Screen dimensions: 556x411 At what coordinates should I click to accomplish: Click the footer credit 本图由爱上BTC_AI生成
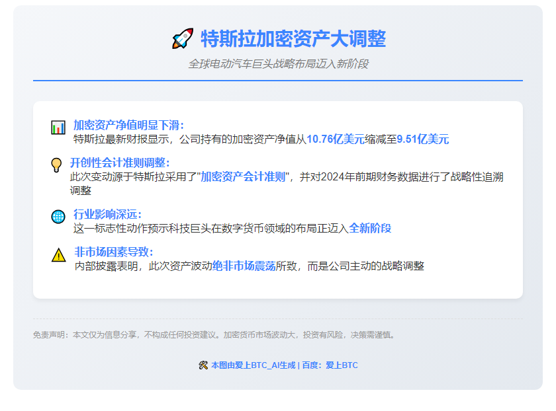[x=253, y=365]
